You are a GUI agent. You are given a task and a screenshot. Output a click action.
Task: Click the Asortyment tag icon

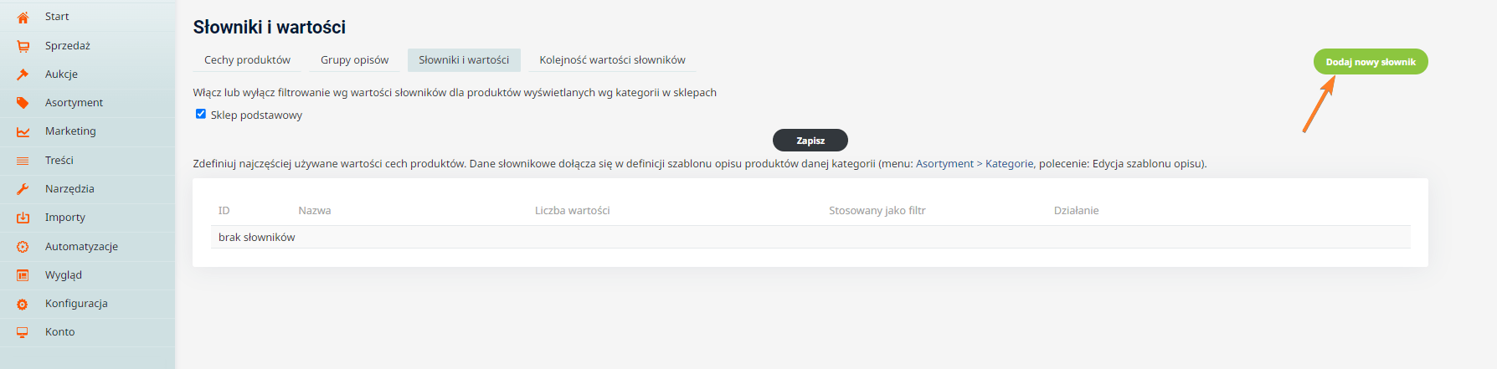[x=23, y=103]
